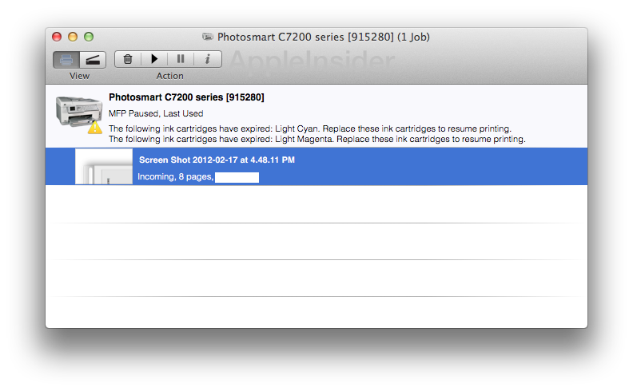This screenshot has width=633, height=391.
Task: Click the bold Photosmart C7200 series printer name
Action: 186,97
